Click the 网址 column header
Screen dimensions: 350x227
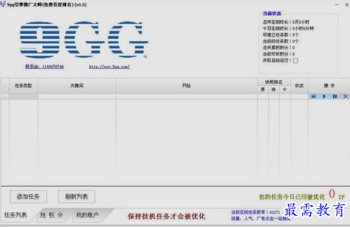point(186,86)
